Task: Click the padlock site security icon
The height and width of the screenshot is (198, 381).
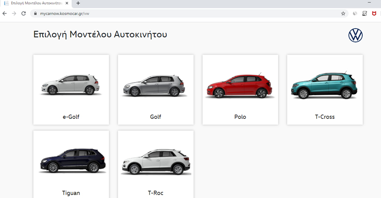Action: (35, 13)
